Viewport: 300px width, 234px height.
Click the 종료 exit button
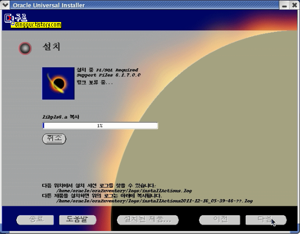coord(35,220)
